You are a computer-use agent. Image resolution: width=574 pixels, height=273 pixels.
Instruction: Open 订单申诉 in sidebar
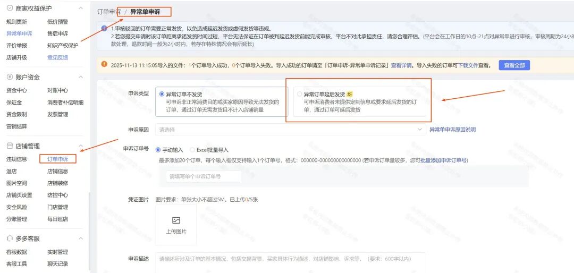click(57, 159)
